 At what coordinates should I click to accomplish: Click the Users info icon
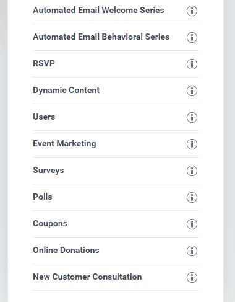click(192, 117)
